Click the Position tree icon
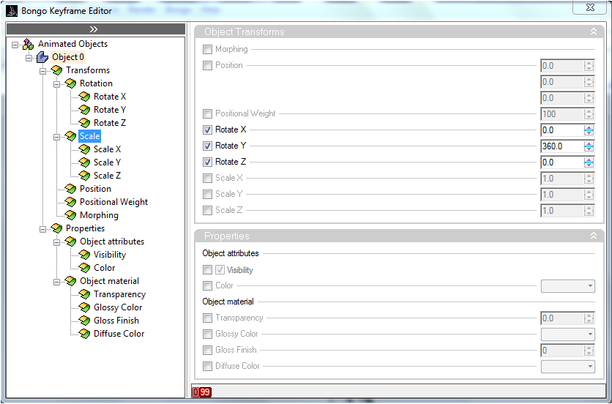This screenshot has width=612, height=404. tap(71, 189)
